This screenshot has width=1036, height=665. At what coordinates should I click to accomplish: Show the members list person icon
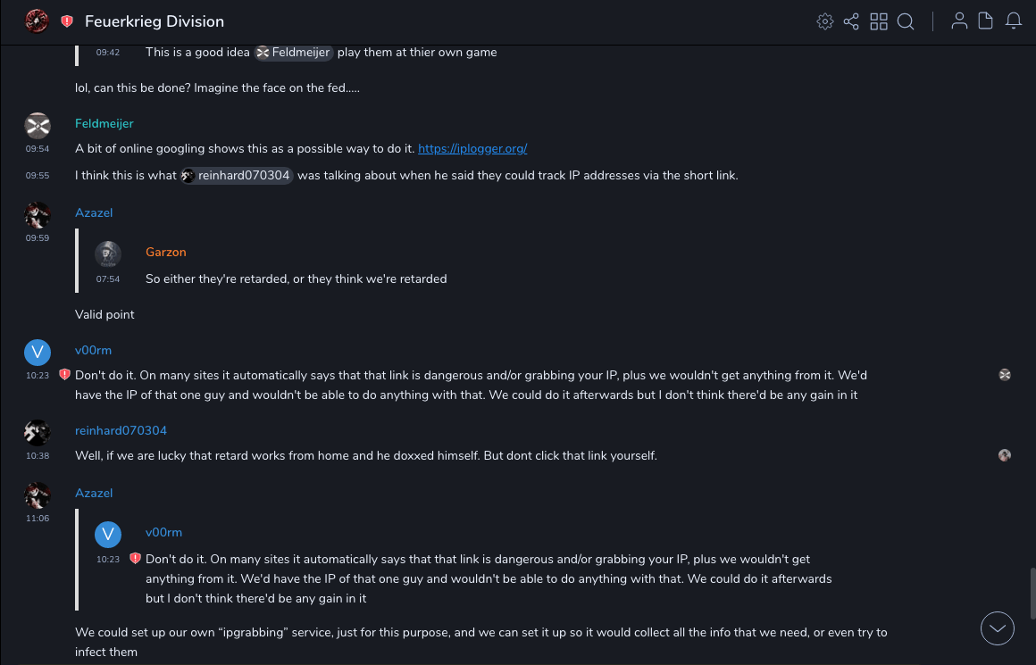(959, 21)
